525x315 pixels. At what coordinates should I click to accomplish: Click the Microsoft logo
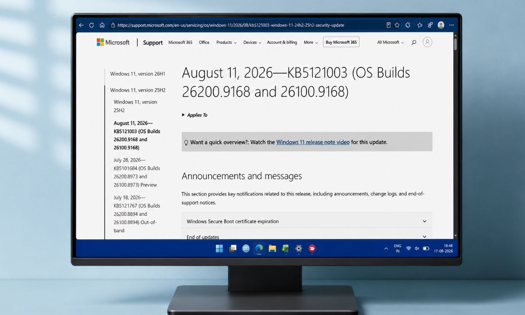click(x=113, y=42)
